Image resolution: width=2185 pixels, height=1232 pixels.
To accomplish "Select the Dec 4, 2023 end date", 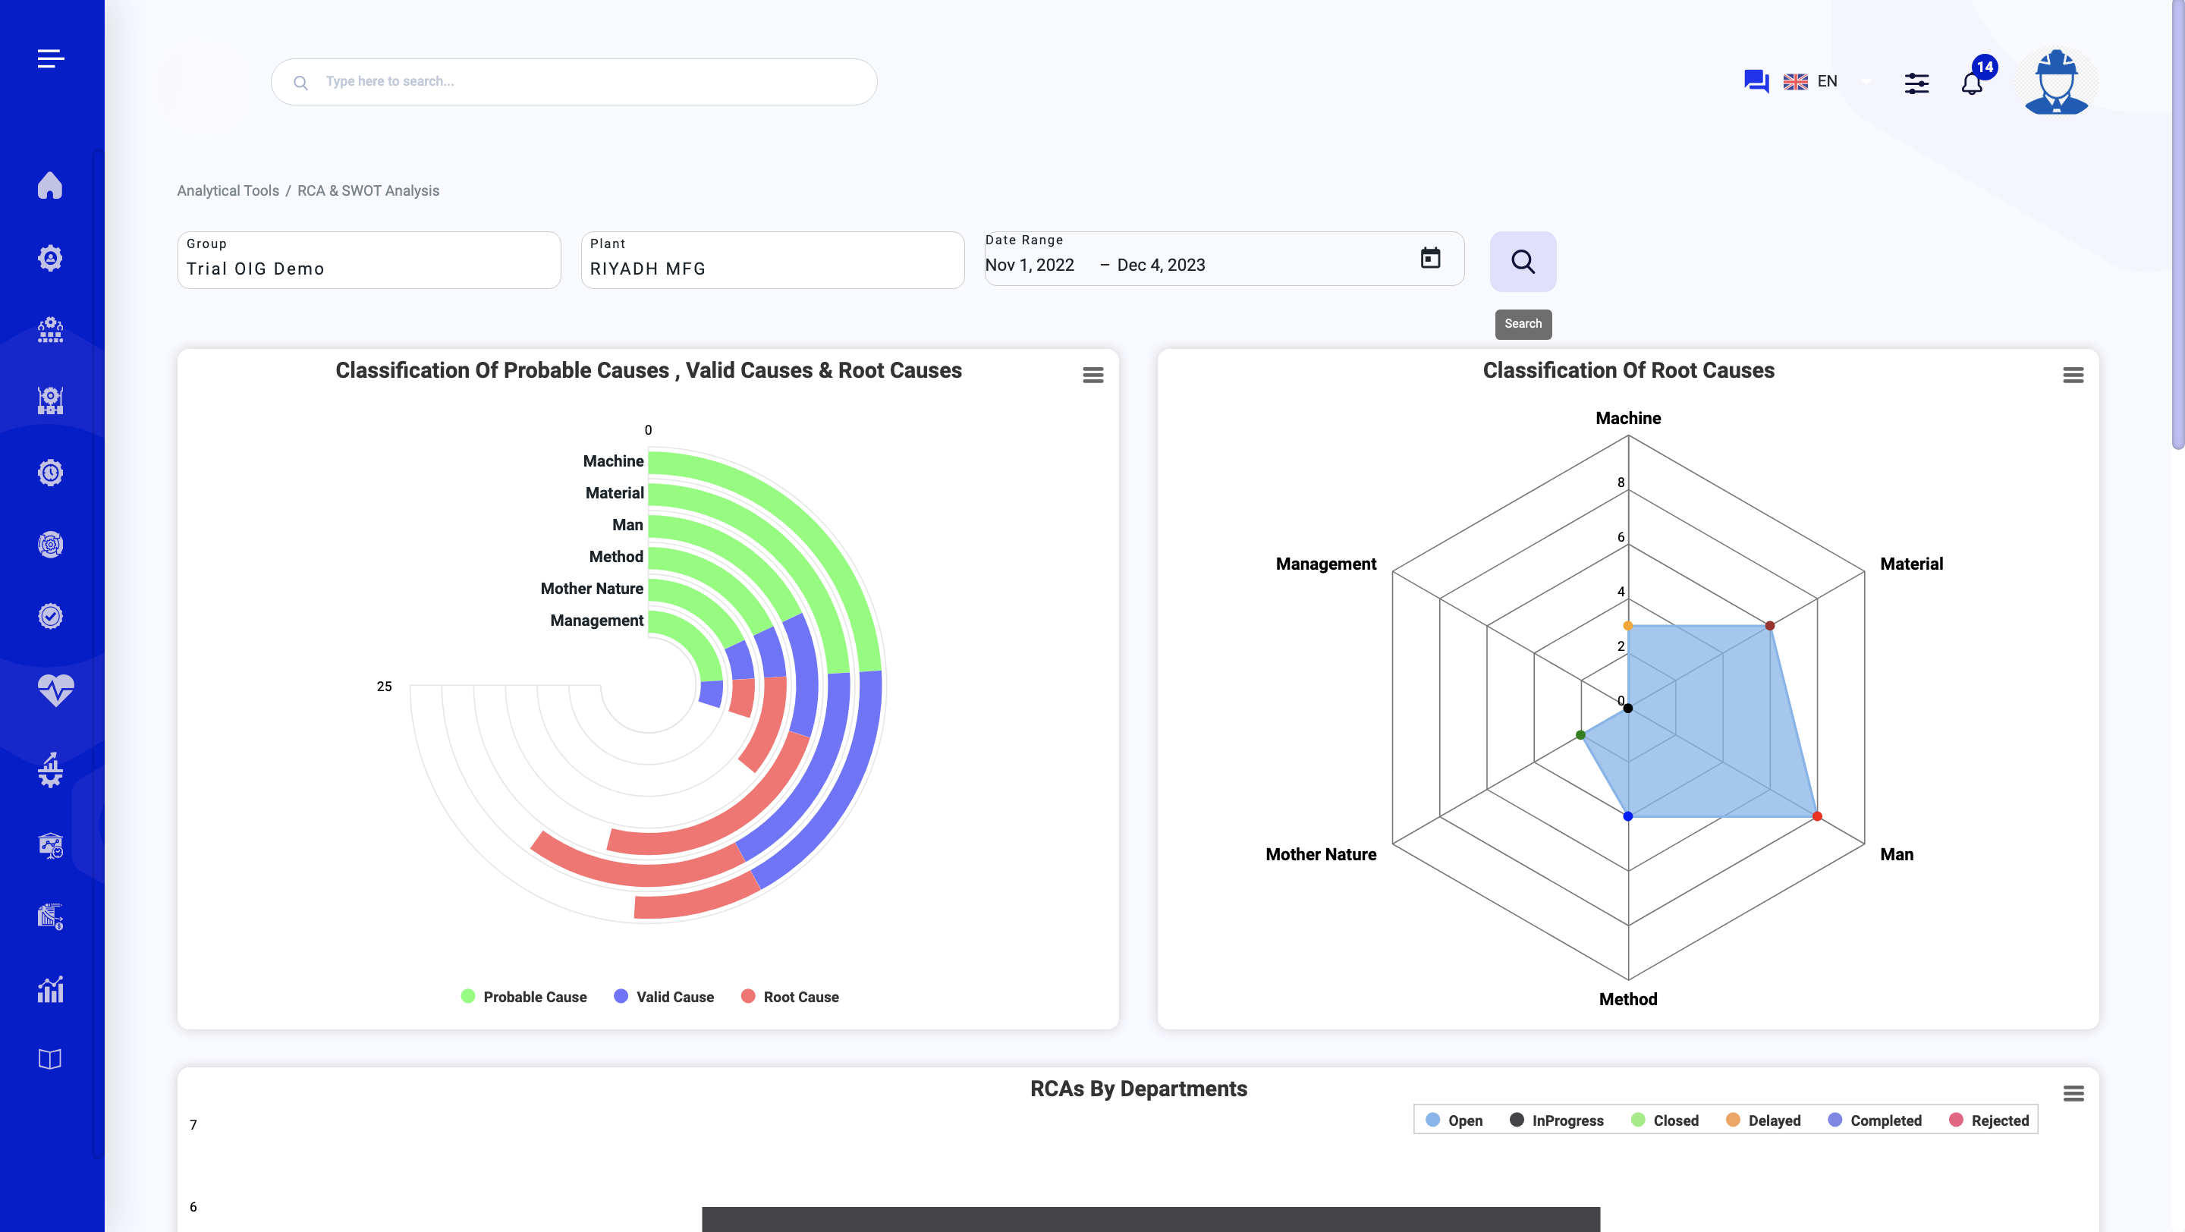I will point(1160,266).
